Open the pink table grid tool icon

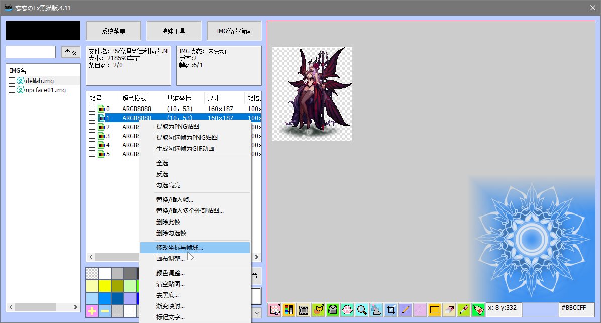tap(274, 309)
